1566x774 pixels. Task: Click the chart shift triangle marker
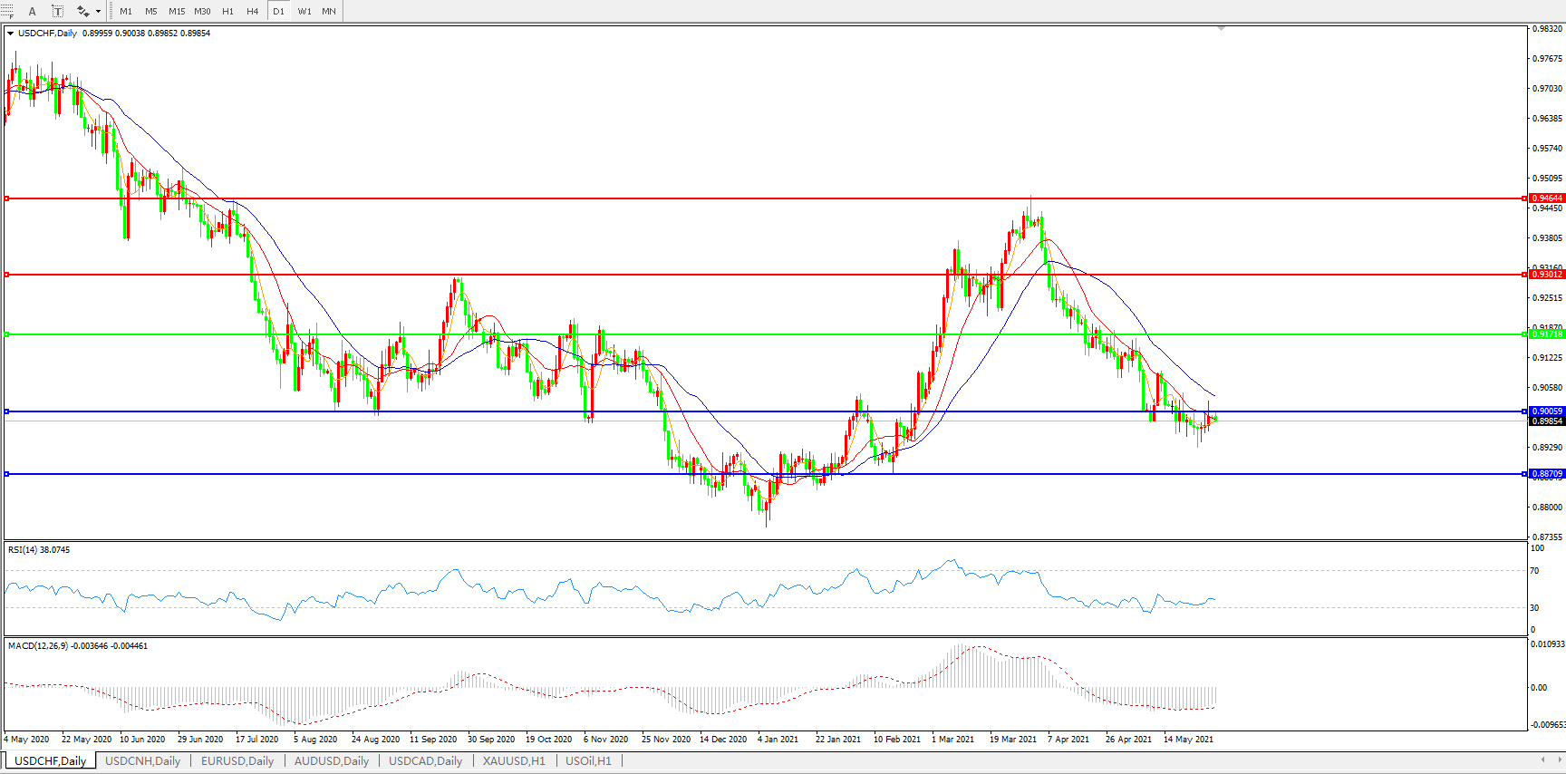1221,29
